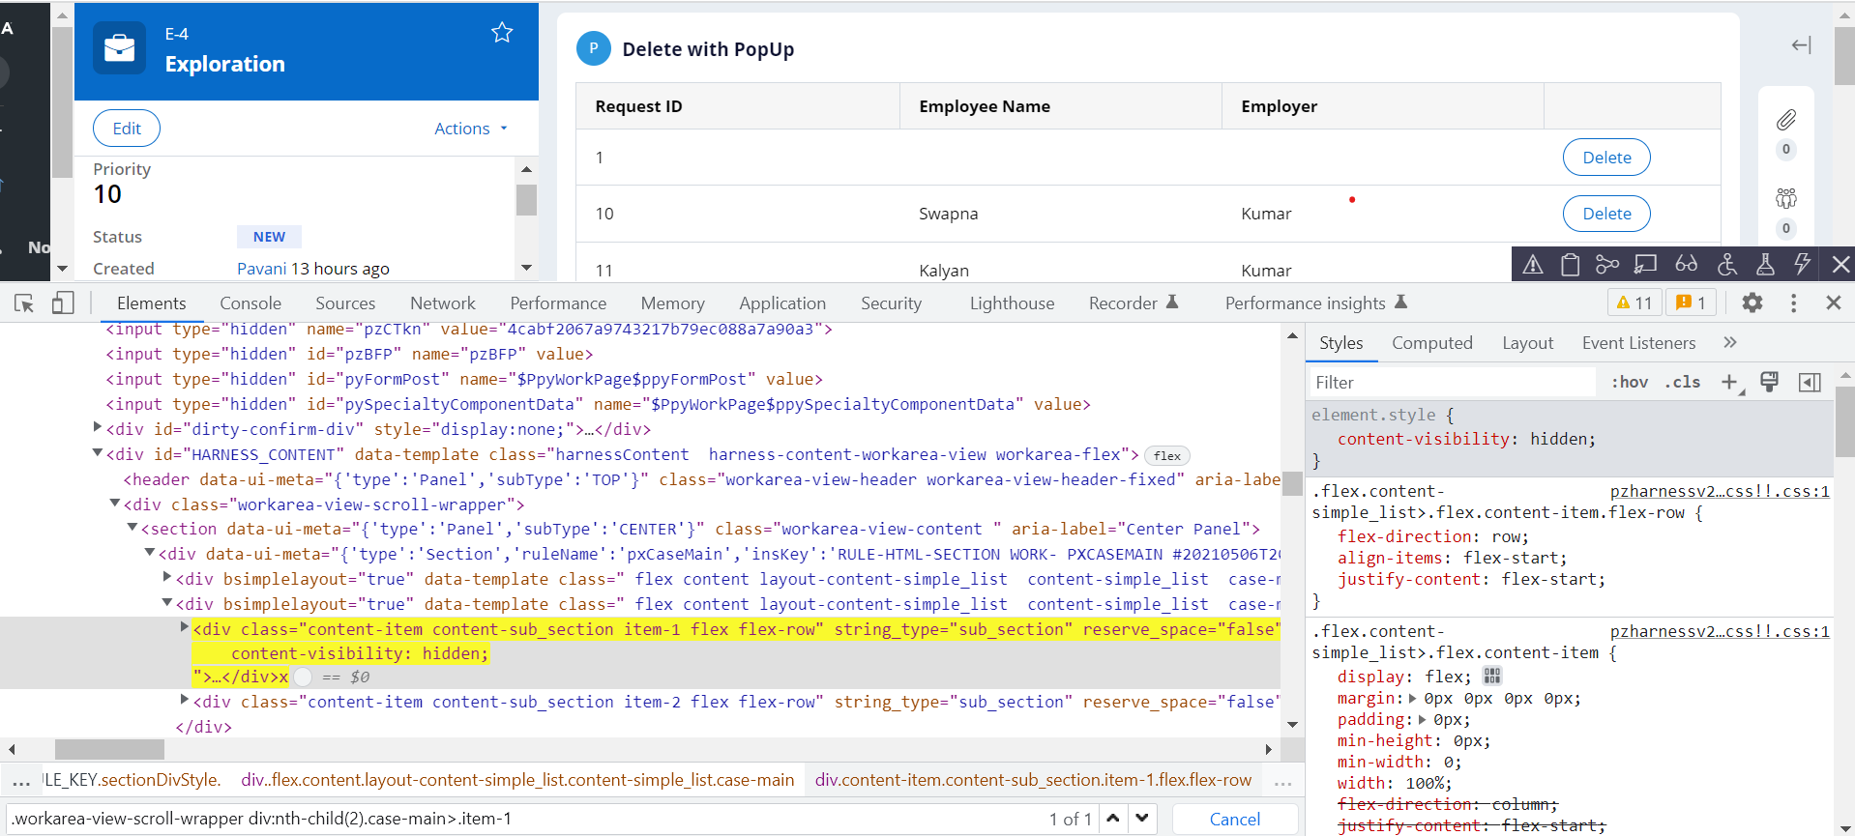Image resolution: width=1855 pixels, height=836 pixels.
Task: Delete the row with Request ID 1
Action: coord(1606,158)
